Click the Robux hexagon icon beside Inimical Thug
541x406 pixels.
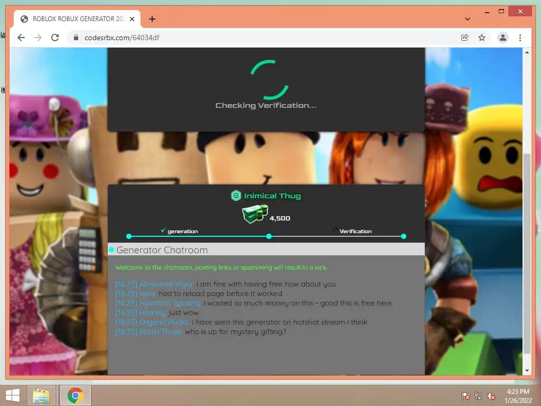coord(236,196)
